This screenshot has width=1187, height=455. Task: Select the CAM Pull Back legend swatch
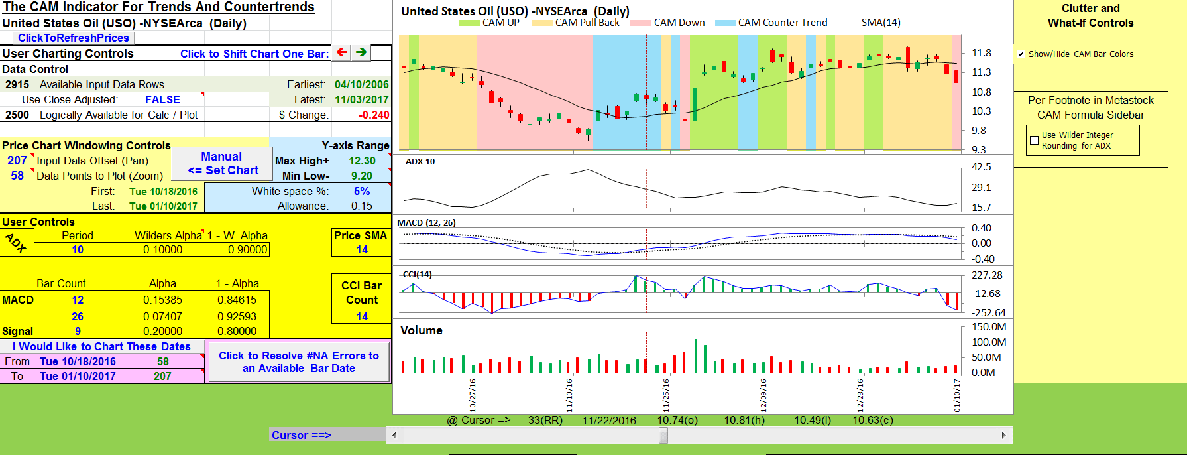pyautogui.click(x=542, y=23)
